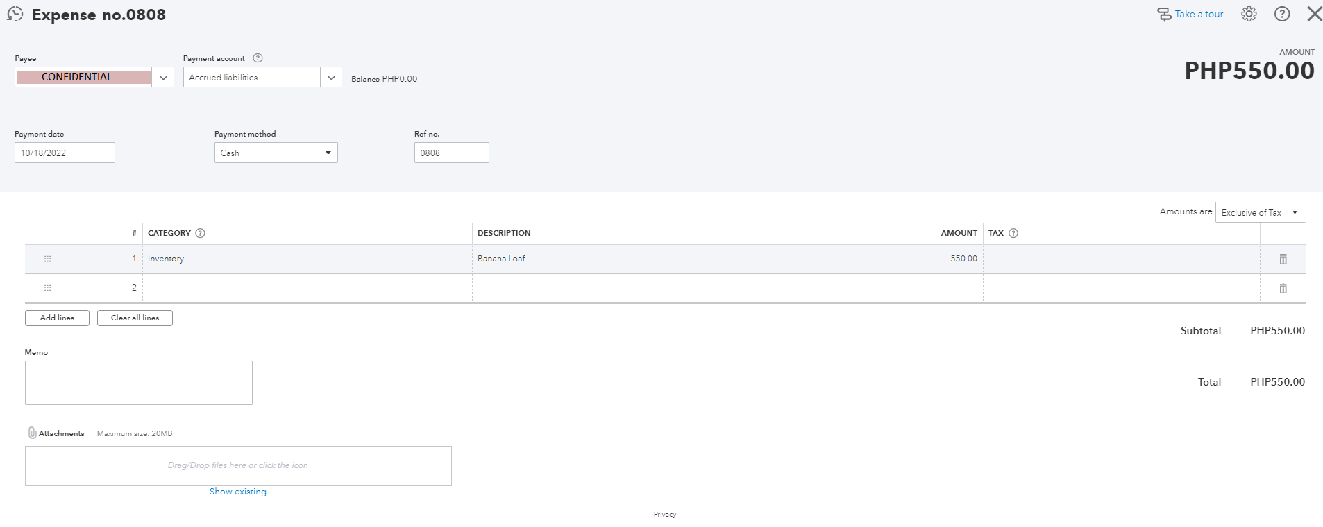Show help for Category column

201,233
